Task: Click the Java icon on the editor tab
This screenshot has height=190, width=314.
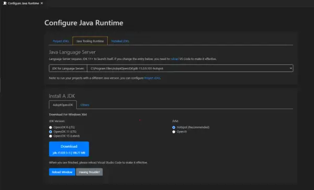Action: (5, 3)
